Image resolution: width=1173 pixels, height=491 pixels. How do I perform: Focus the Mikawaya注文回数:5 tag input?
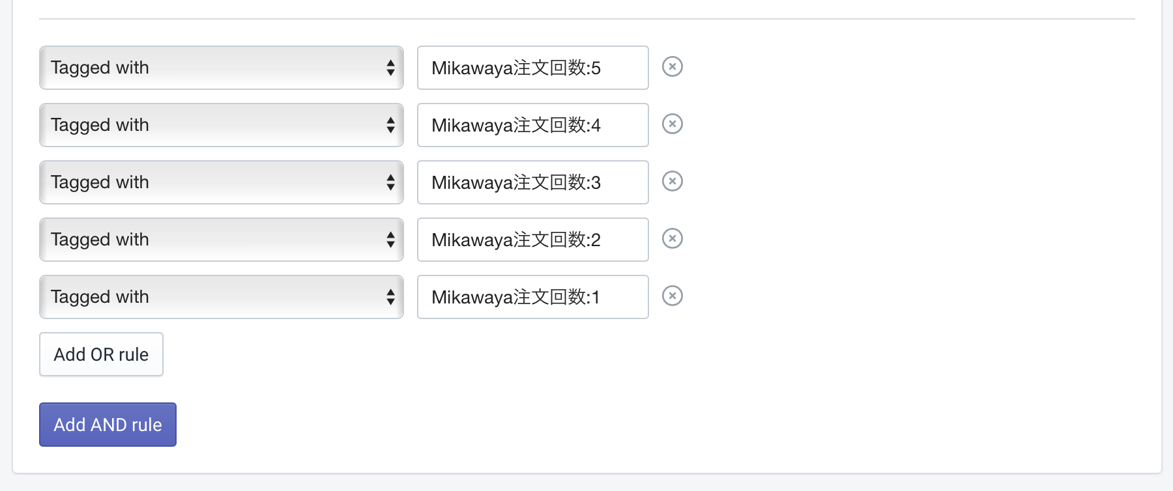(x=532, y=68)
